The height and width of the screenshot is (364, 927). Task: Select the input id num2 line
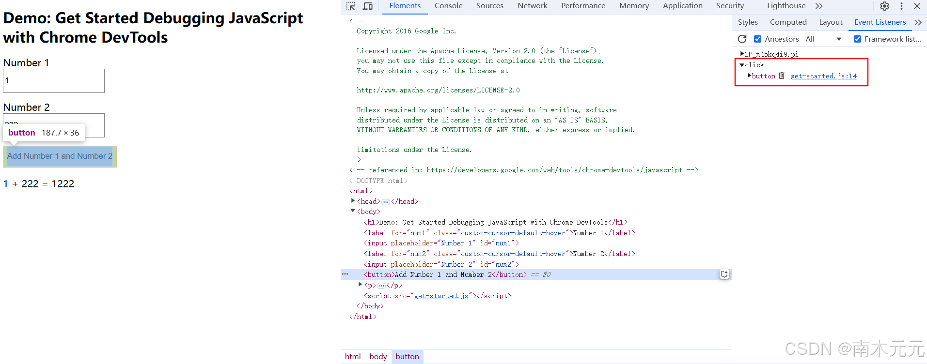click(x=441, y=264)
